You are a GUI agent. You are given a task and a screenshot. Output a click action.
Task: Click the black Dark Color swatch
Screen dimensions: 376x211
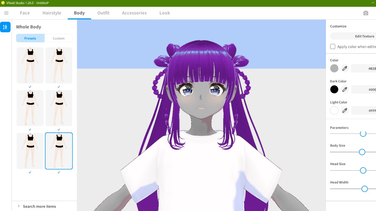click(334, 89)
